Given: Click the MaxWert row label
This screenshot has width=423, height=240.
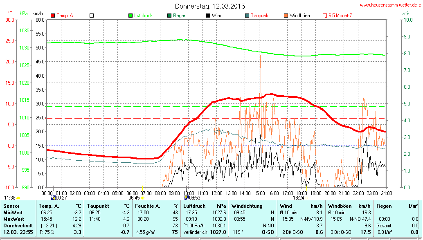Looking at the screenshot, I should pyautogui.click(x=13, y=219).
